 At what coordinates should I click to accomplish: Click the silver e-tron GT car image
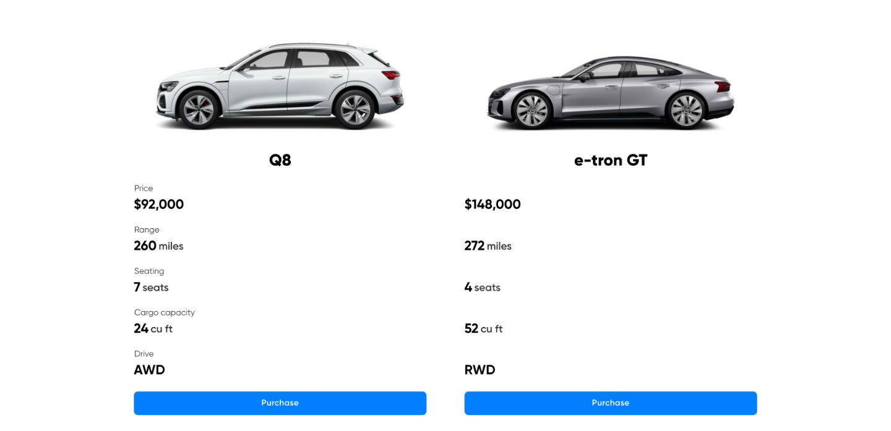click(x=610, y=94)
